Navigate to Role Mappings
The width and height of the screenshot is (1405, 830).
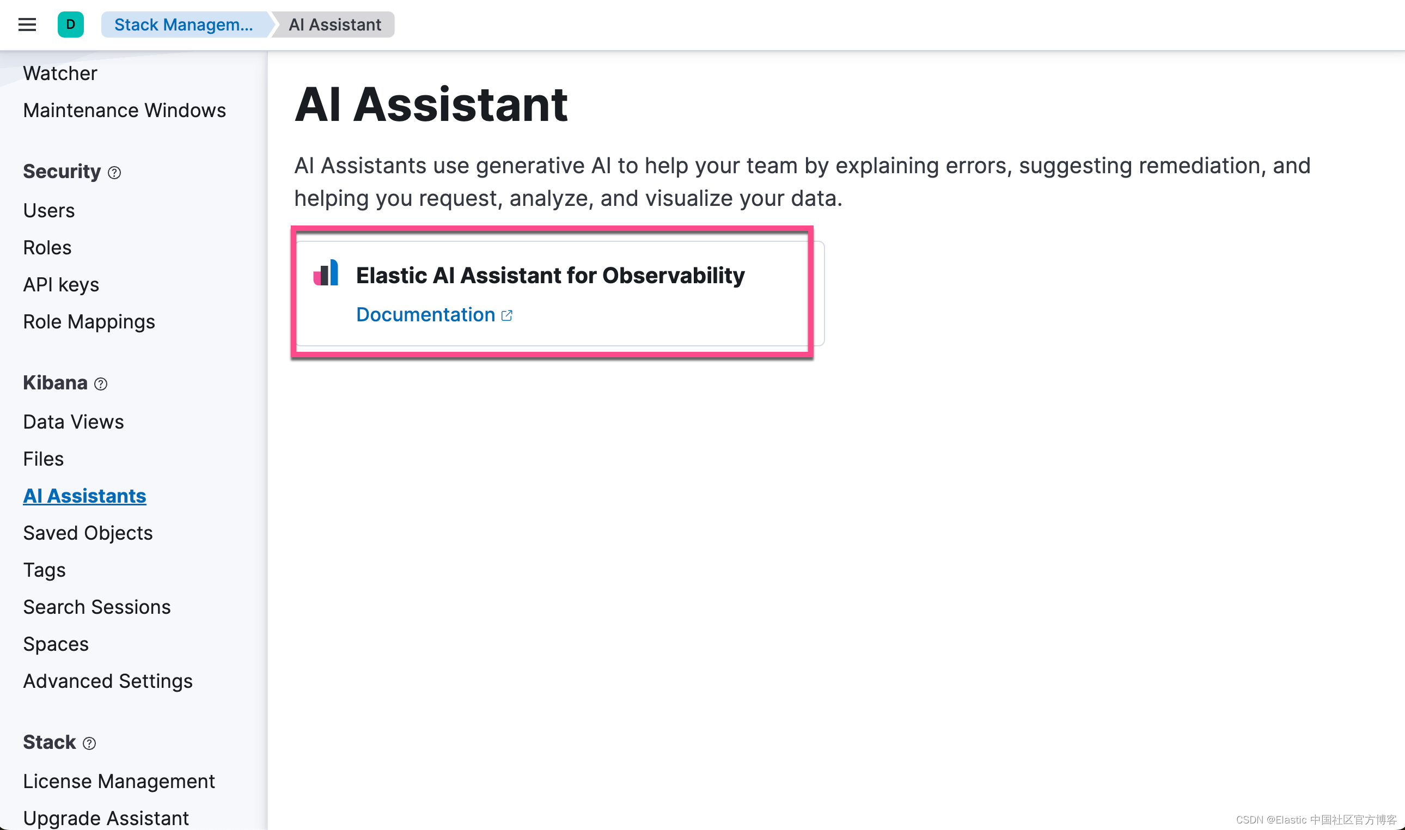89,321
